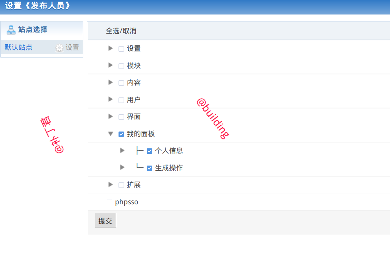Click 全选/取消 to select all permissions

tap(121, 31)
